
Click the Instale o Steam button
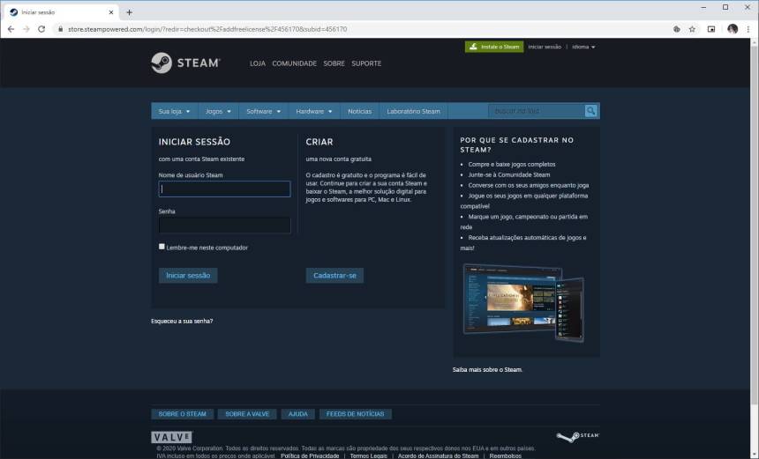494,47
